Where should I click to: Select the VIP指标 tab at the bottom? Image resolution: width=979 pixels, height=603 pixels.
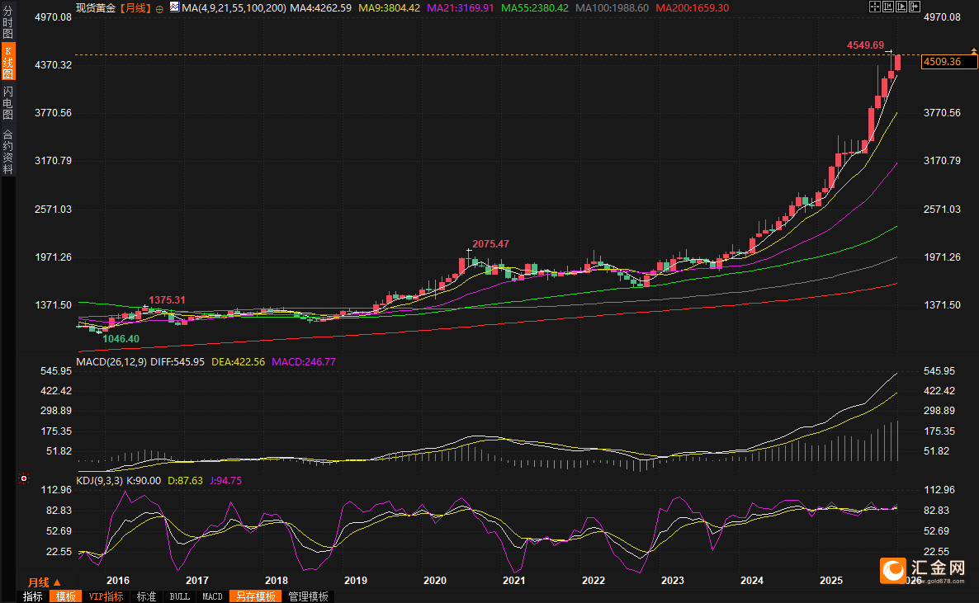point(106,596)
